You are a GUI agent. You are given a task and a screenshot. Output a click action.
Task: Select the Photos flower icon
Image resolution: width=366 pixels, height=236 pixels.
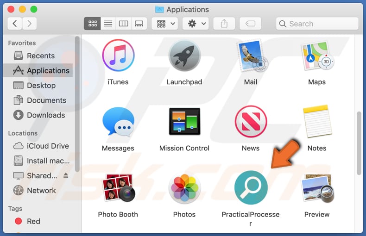[x=184, y=188]
